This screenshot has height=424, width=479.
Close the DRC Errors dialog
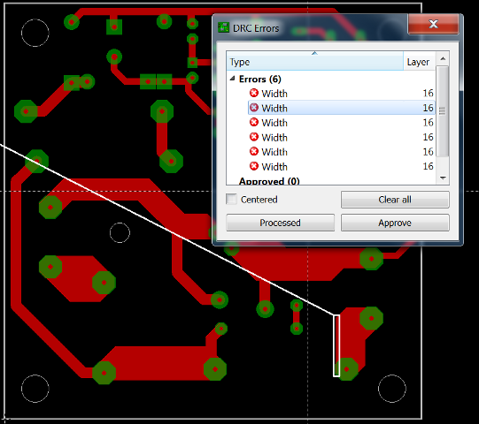pos(433,24)
